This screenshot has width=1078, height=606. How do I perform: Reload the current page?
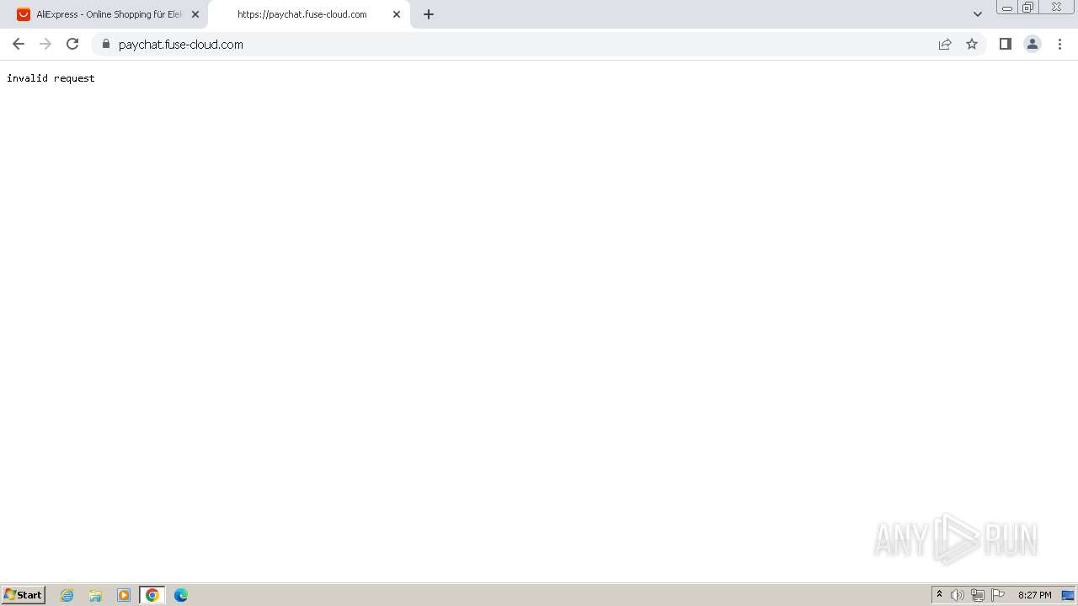point(72,44)
